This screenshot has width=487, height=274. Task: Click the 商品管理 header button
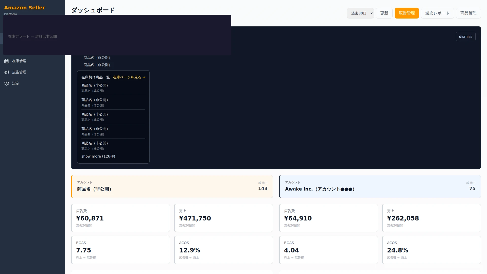click(x=468, y=13)
